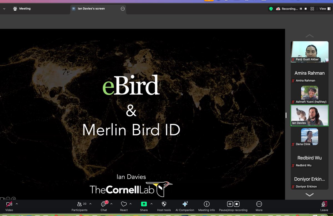Stop the recording using toolbar stop icon

coord(237,204)
